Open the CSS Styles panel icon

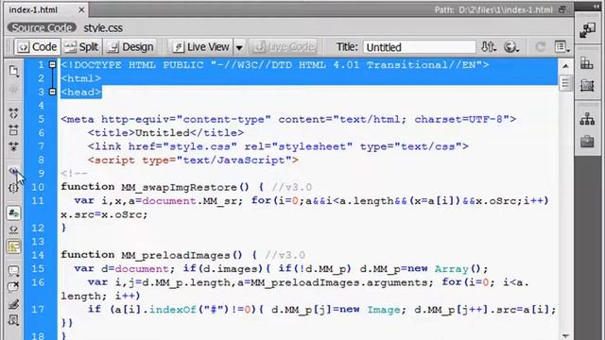coord(587,64)
